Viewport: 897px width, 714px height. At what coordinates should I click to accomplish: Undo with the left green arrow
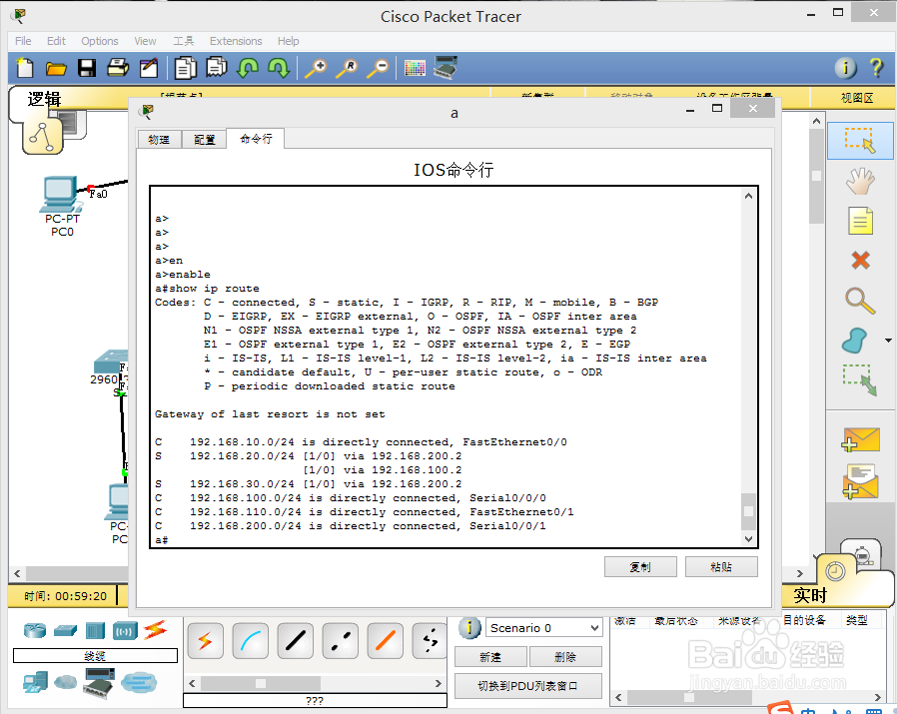(248, 68)
